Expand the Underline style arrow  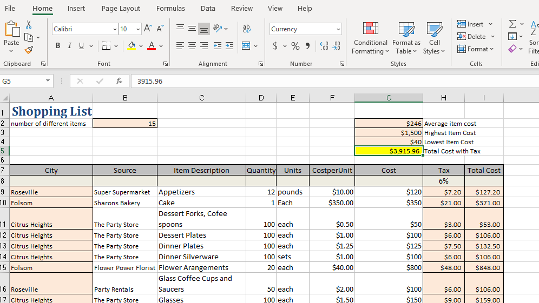tap(91, 46)
